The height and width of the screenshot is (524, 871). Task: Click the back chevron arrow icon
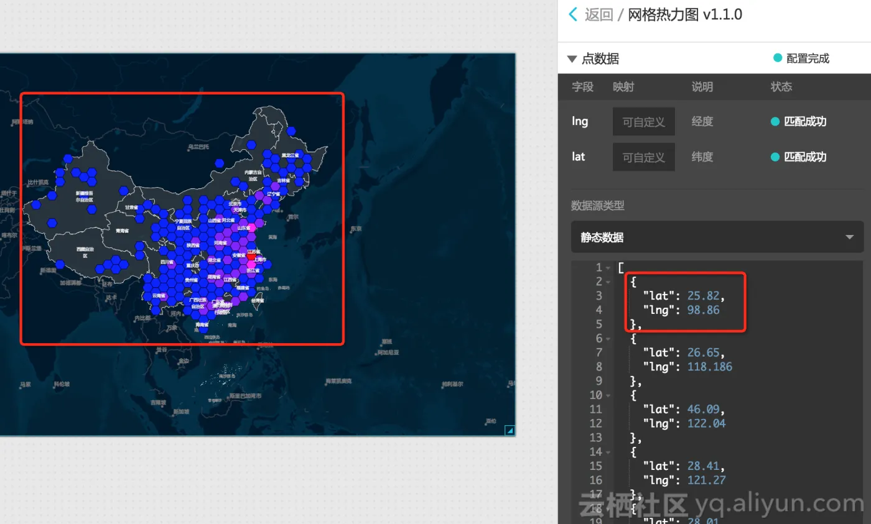click(x=573, y=14)
